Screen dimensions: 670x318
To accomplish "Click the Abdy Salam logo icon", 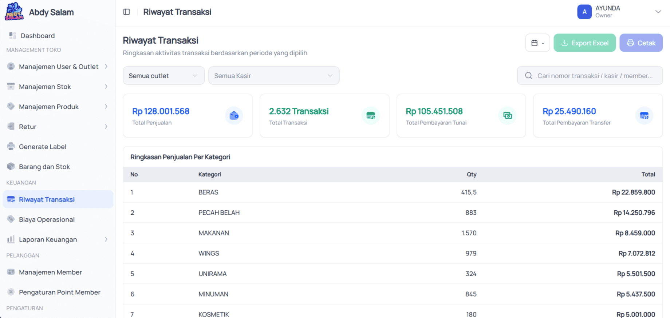I will [x=14, y=11].
